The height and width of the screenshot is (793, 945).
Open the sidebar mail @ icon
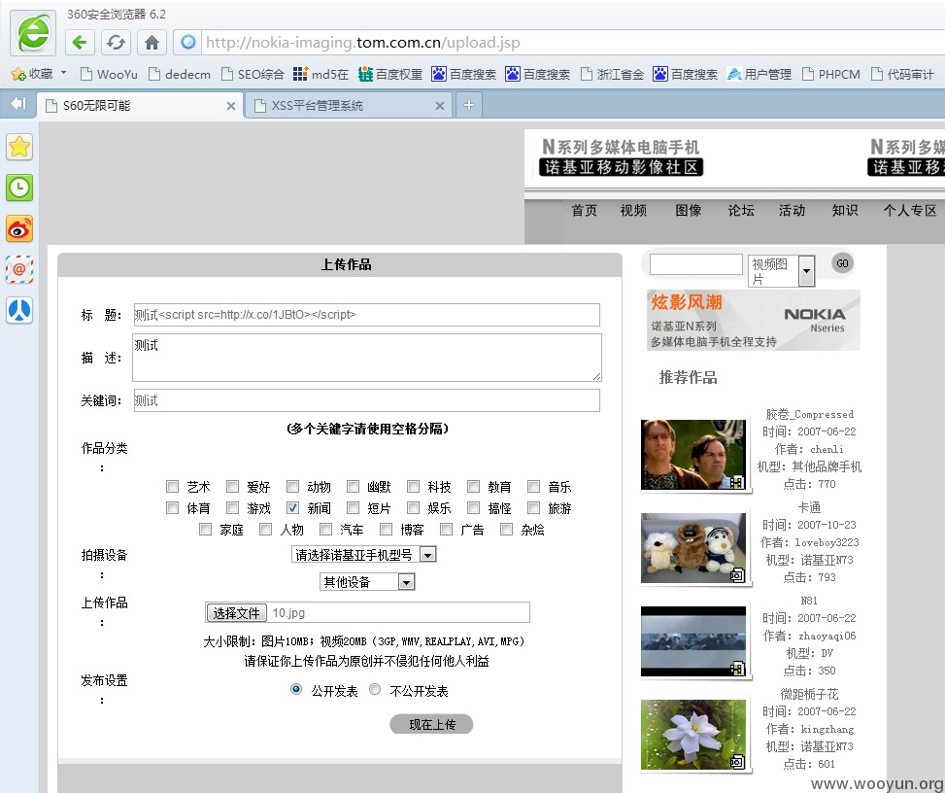click(x=19, y=269)
